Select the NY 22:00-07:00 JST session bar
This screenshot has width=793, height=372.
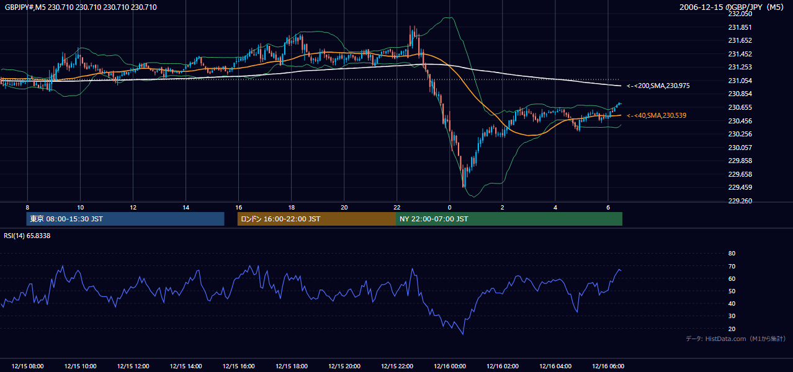point(509,219)
